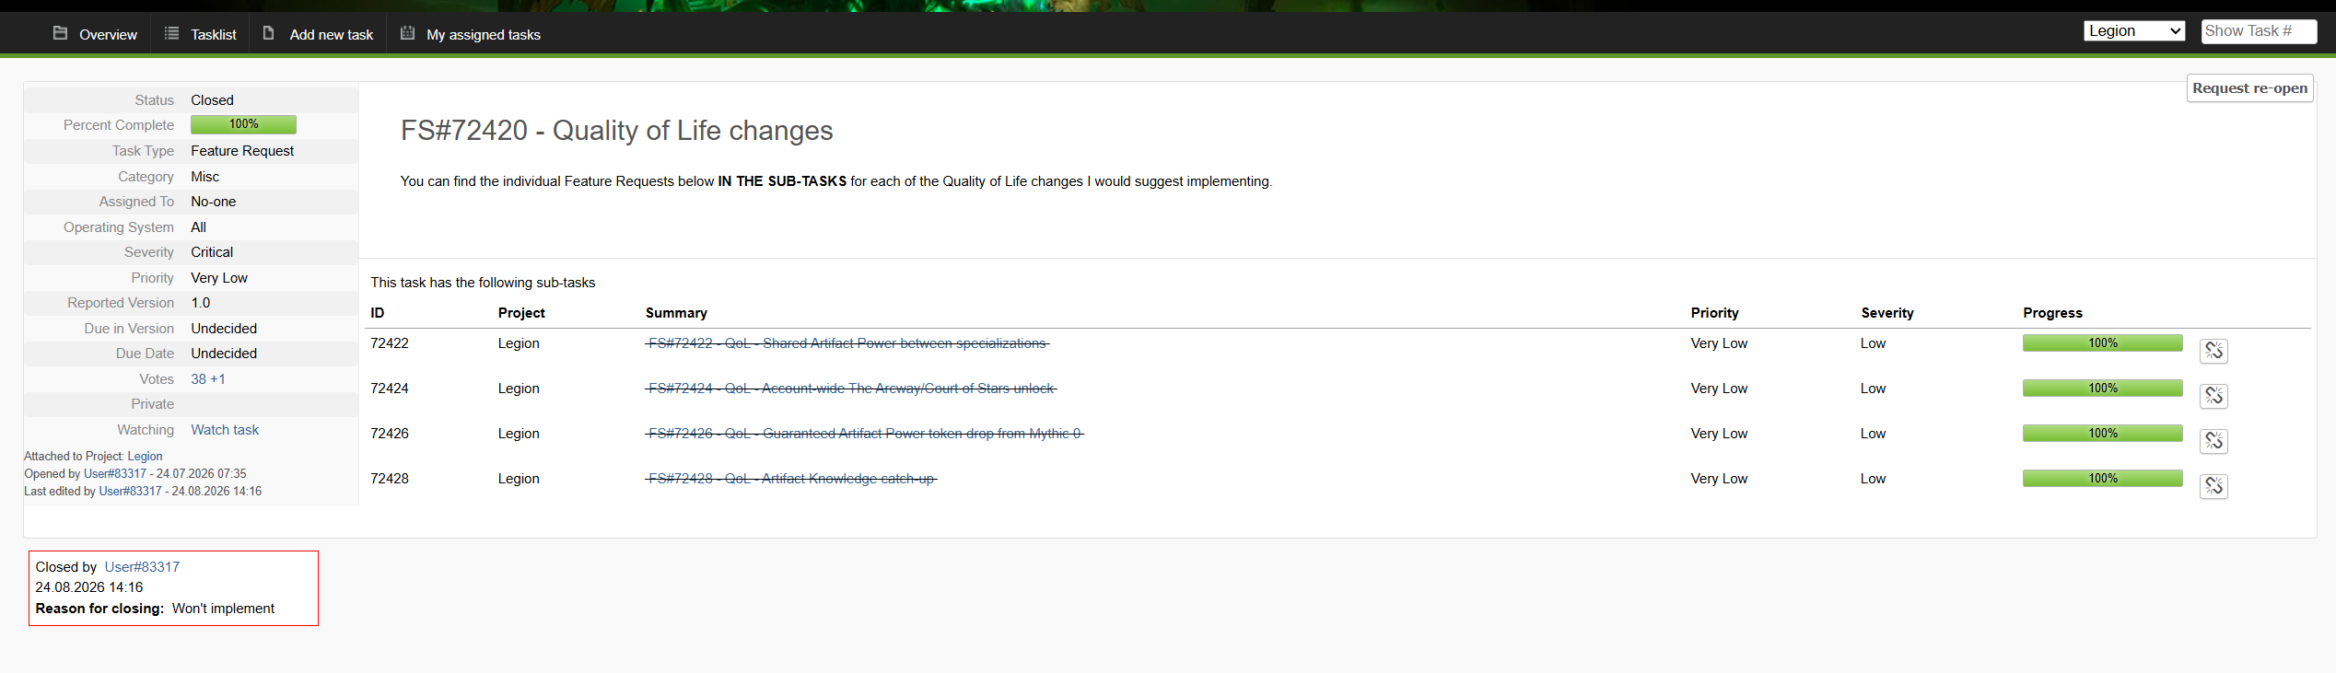The image size is (2336, 673).
Task: Click the My assigned tasks icon
Action: [x=407, y=33]
